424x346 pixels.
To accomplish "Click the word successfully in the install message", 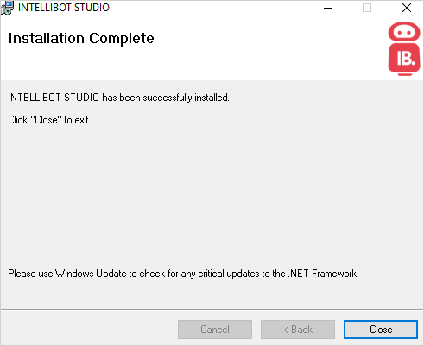I will click(168, 98).
